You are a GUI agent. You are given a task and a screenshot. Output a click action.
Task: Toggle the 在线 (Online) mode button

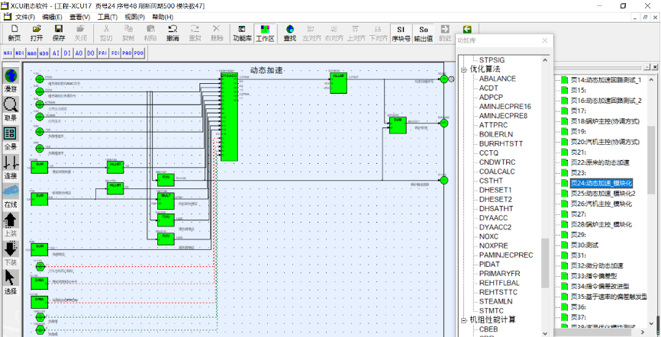pos(11,195)
